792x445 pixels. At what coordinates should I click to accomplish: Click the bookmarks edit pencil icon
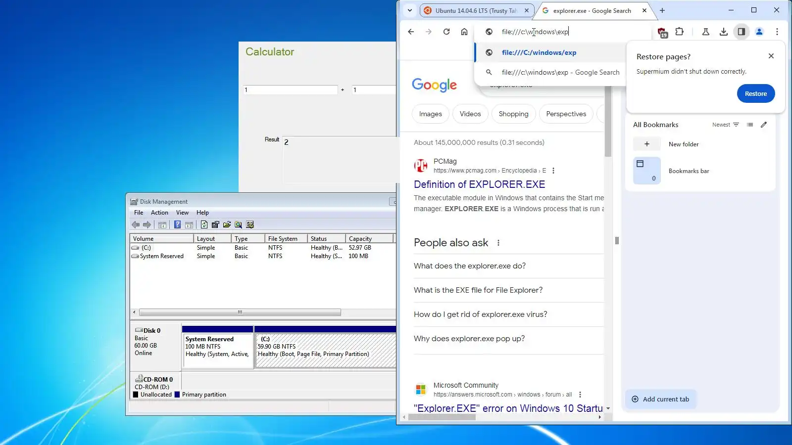point(764,125)
